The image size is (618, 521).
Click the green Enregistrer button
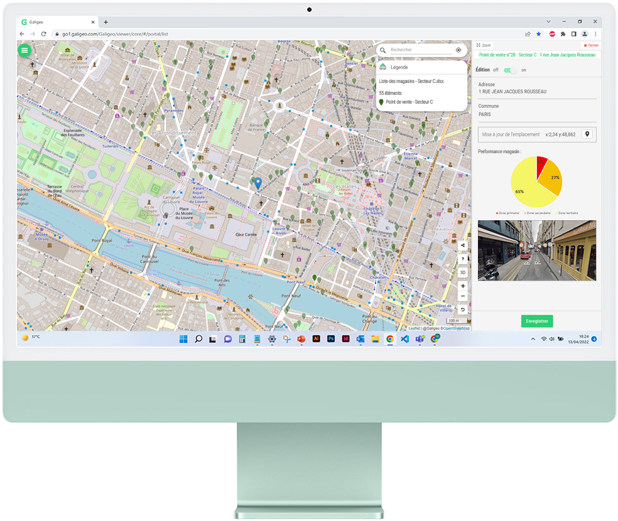[537, 321]
